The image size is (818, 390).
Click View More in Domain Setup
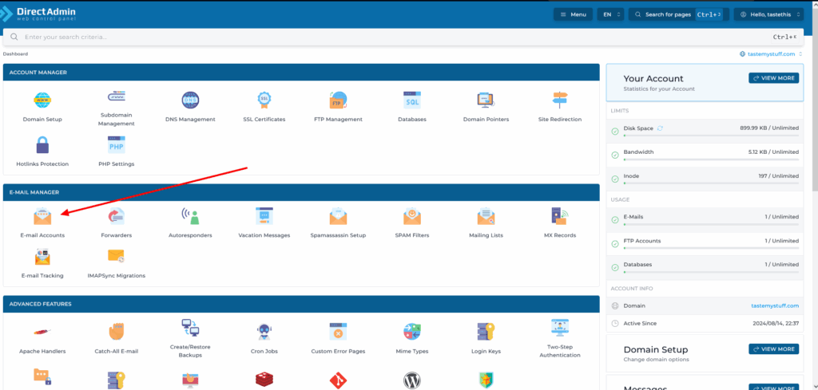click(773, 349)
